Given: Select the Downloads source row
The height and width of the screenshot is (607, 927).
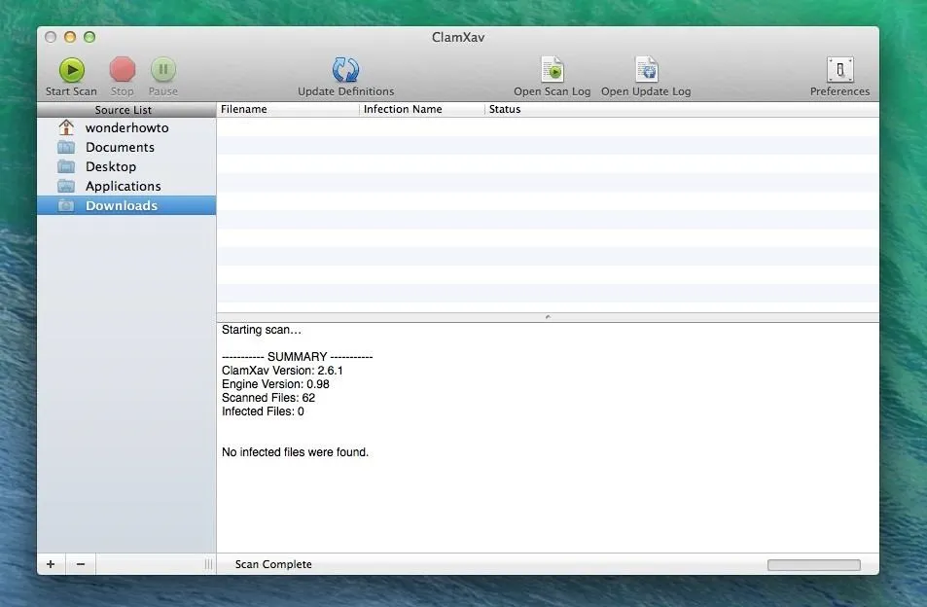Looking at the screenshot, I should click(126, 205).
